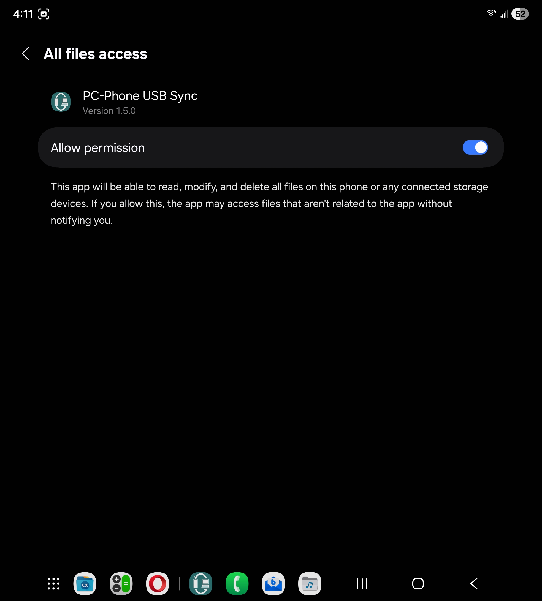The image size is (542, 601).
Task: Launch the Opera browser from taskbar
Action: [x=158, y=584]
